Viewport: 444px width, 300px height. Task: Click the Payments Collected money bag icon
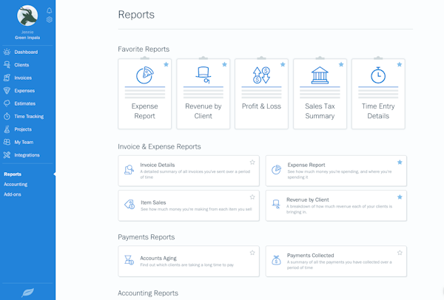click(x=276, y=260)
